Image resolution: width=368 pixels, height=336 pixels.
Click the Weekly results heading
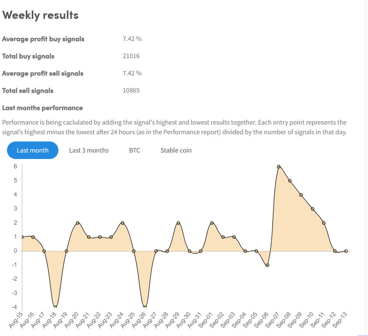click(x=40, y=15)
